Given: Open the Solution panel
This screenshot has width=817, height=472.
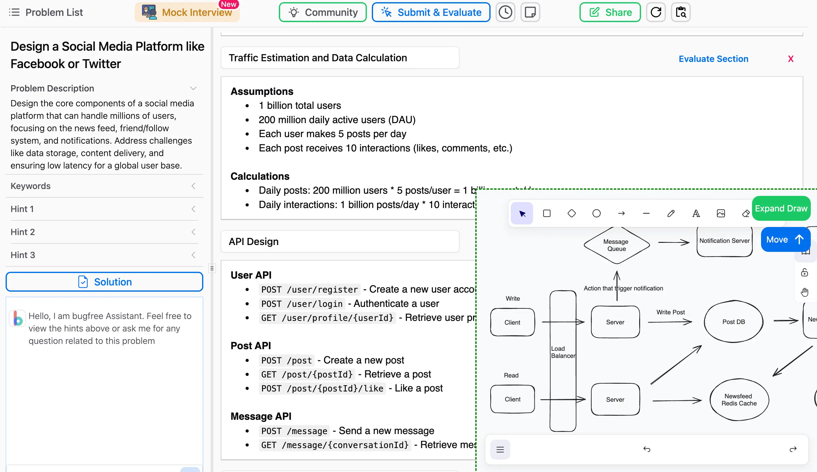Looking at the screenshot, I should (x=104, y=282).
